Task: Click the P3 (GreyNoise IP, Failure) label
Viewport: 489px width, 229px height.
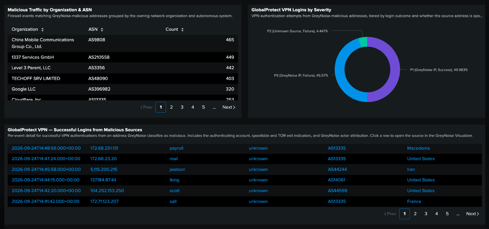Action: 301,76
